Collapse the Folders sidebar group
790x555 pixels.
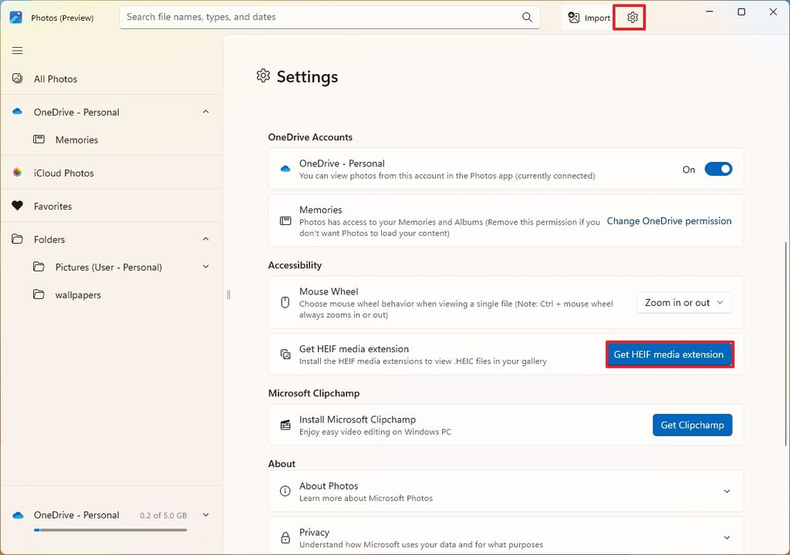point(206,240)
